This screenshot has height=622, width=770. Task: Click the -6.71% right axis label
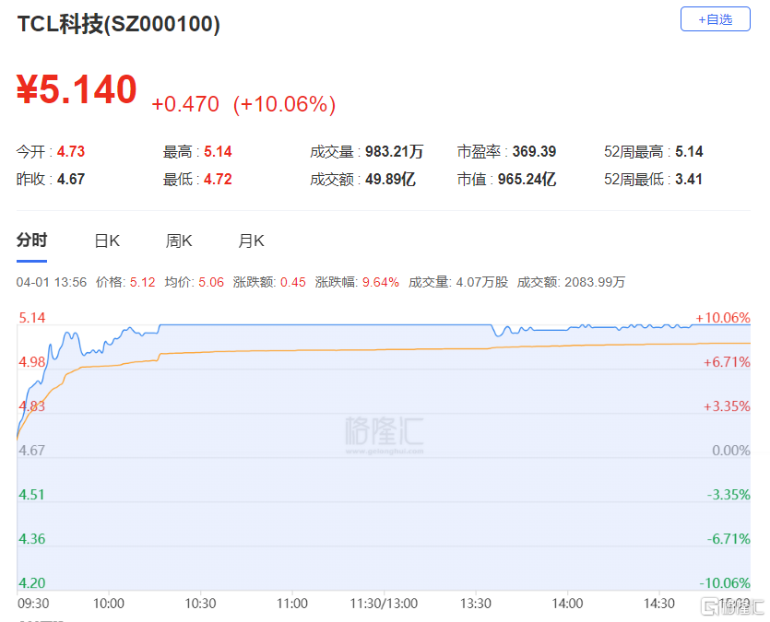[729, 539]
